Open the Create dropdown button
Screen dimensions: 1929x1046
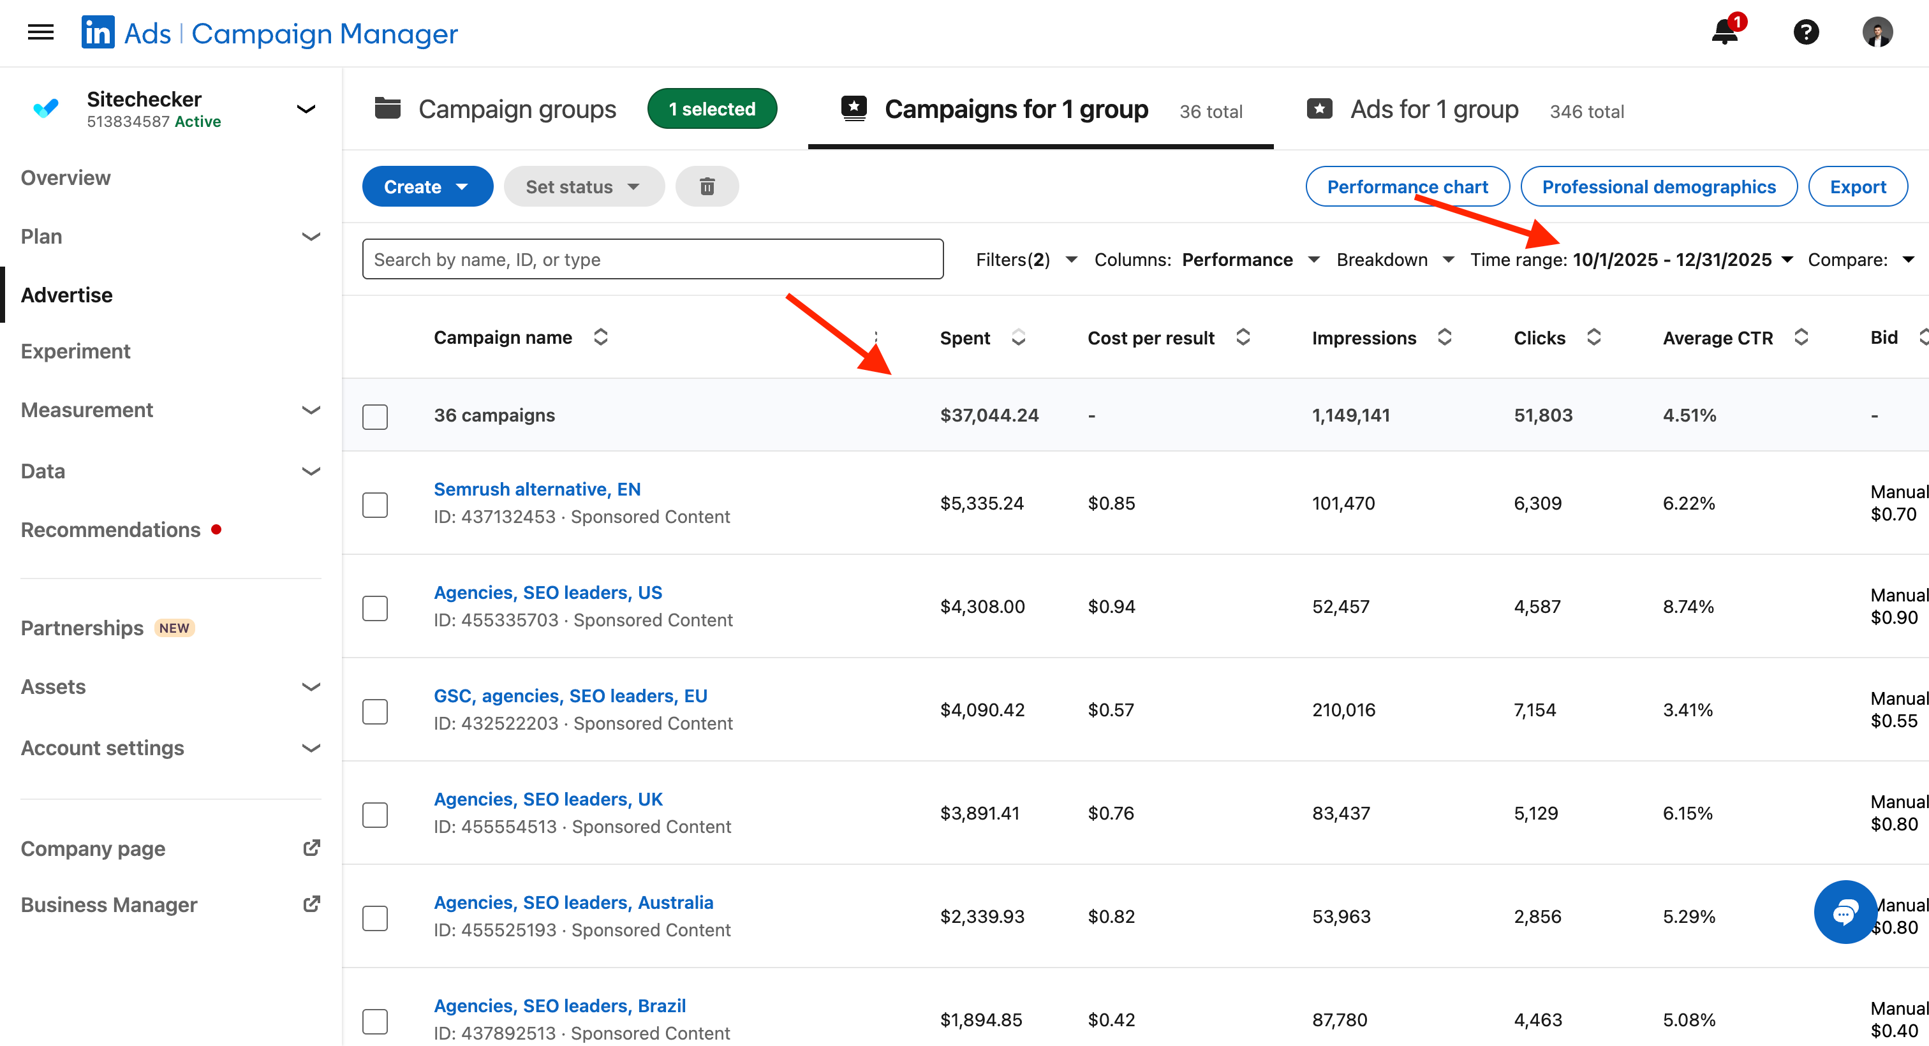[x=427, y=186]
